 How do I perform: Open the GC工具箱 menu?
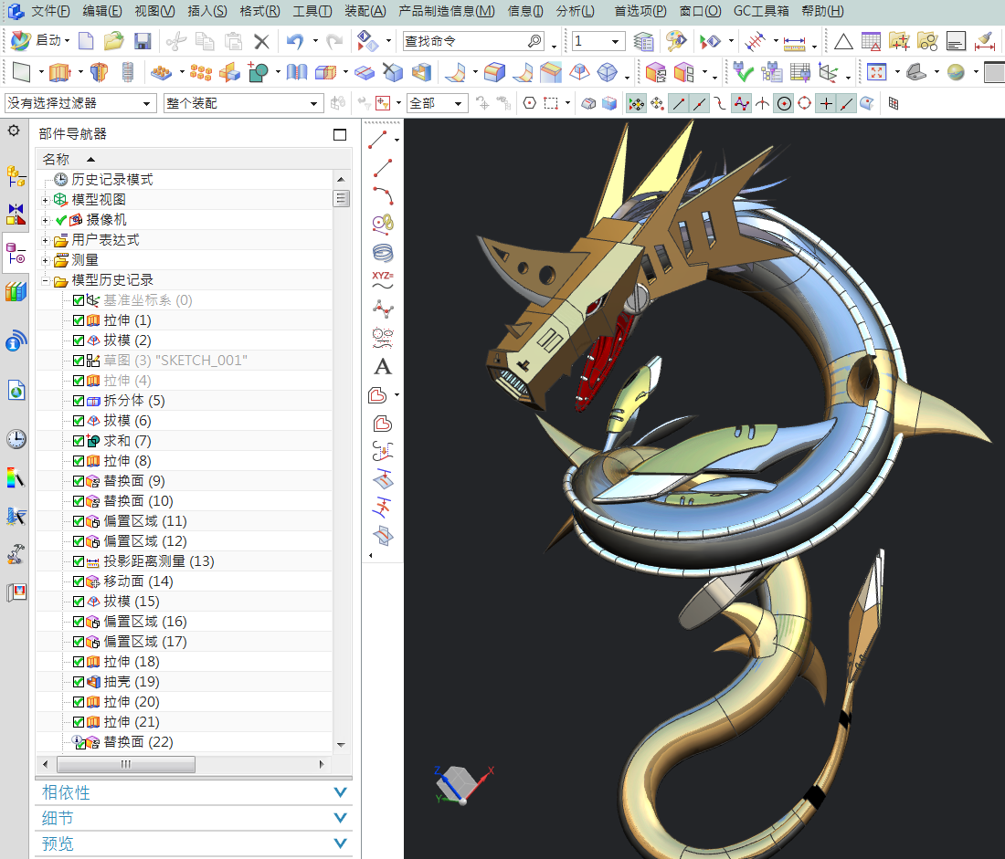coord(761,11)
